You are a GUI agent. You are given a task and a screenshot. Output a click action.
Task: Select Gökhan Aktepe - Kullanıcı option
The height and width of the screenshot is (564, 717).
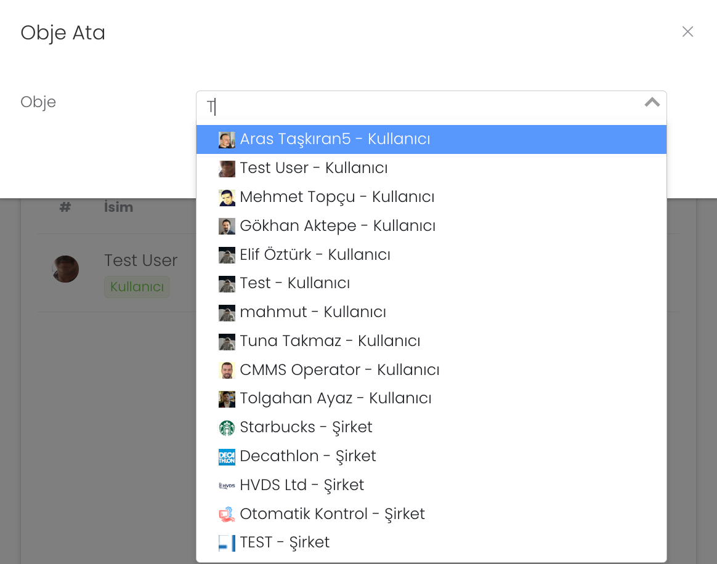coord(338,226)
